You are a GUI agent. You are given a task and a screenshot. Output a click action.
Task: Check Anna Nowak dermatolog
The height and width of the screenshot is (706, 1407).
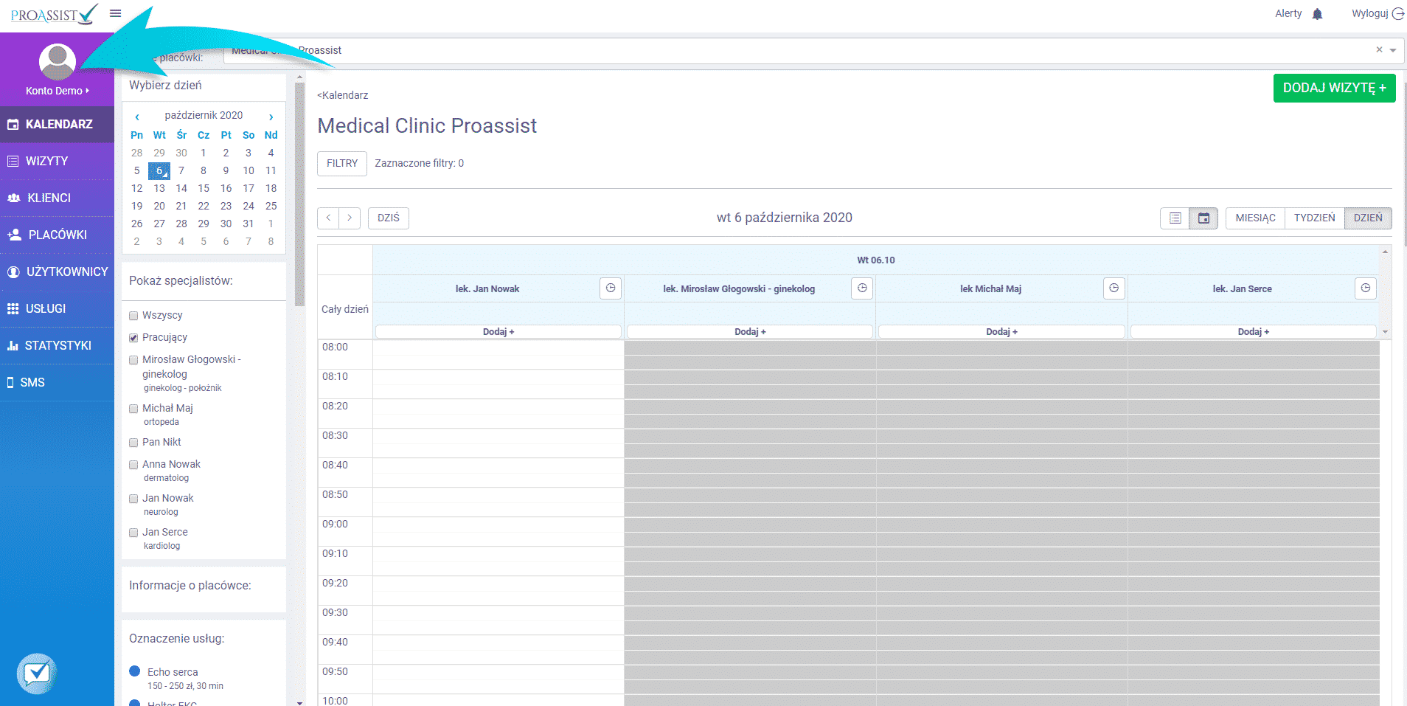pyautogui.click(x=133, y=465)
